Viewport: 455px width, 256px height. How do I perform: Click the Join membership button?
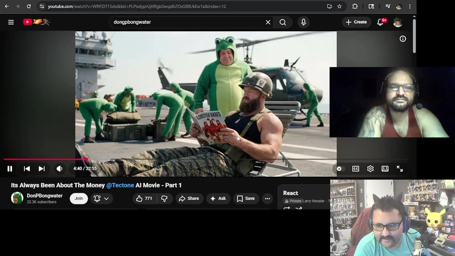click(79, 198)
